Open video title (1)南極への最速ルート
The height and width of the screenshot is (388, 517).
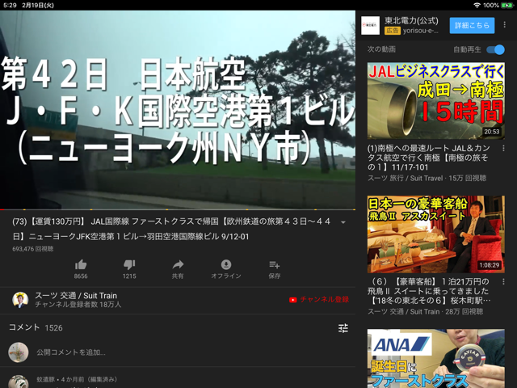coord(429,158)
